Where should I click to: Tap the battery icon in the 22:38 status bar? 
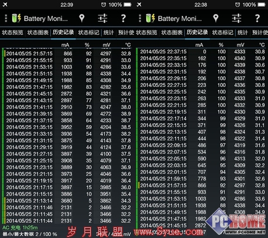pyautogui.click(x=262, y=4)
